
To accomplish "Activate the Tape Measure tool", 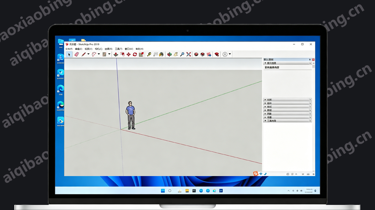I will 149,55.
